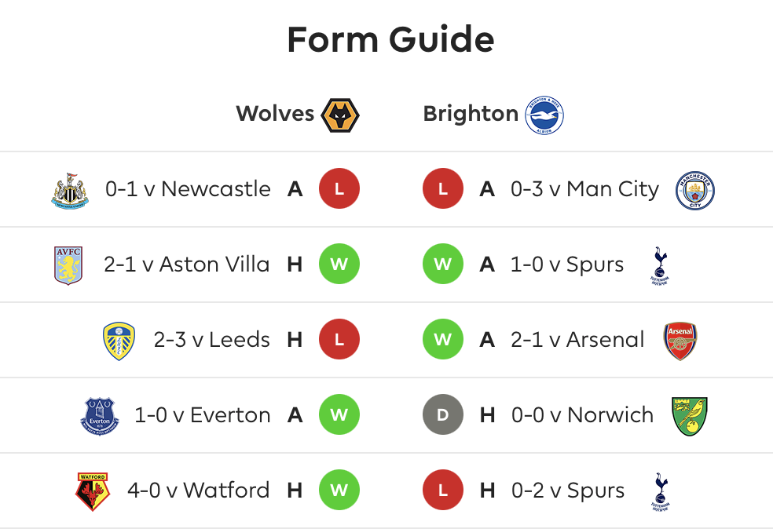This screenshot has width=773, height=529.
Task: Open the Newcastle United crest
Action: 70,191
